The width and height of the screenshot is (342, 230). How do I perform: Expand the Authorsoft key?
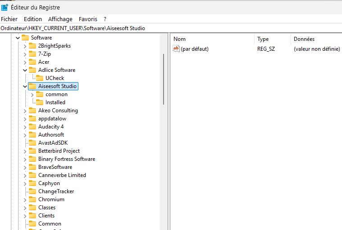(x=25, y=135)
